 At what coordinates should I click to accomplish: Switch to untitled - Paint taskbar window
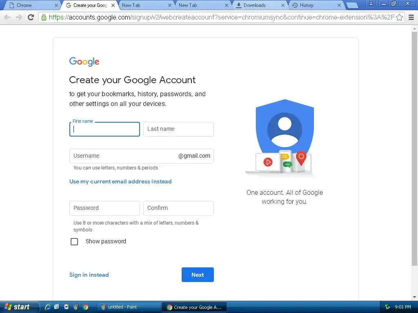tap(129, 307)
